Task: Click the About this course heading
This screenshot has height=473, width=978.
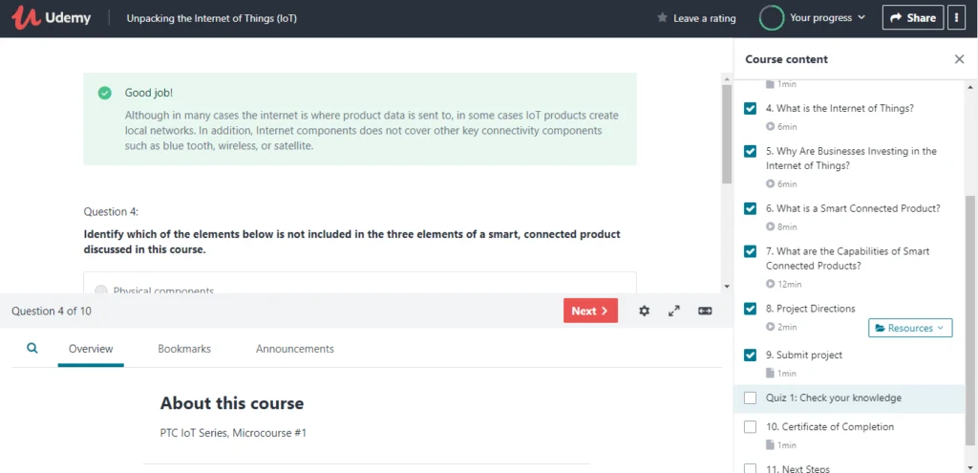Action: coord(232,403)
